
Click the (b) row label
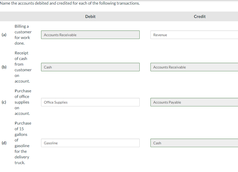coord(4,67)
